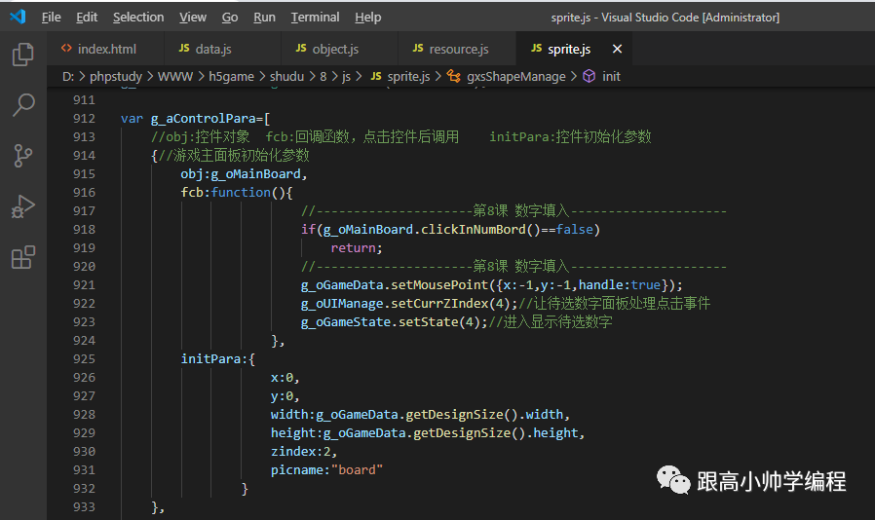Image resolution: width=875 pixels, height=520 pixels.
Task: Close the sprite.js tab
Action: click(617, 49)
